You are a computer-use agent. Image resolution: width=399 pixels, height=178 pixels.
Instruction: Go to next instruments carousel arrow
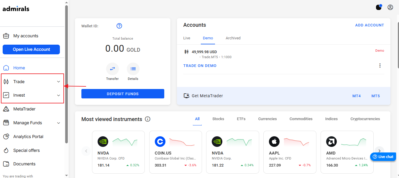(x=380, y=151)
